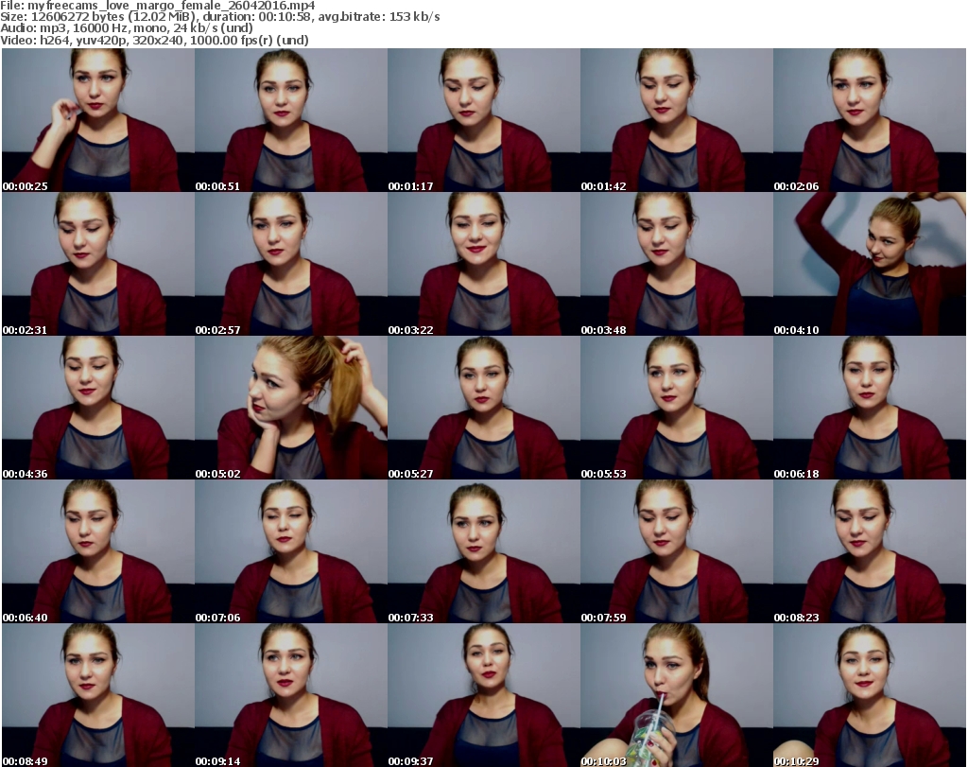The width and height of the screenshot is (968, 767).
Task: Open the thumbnail frame at 00:08:23
Action: [x=870, y=551]
